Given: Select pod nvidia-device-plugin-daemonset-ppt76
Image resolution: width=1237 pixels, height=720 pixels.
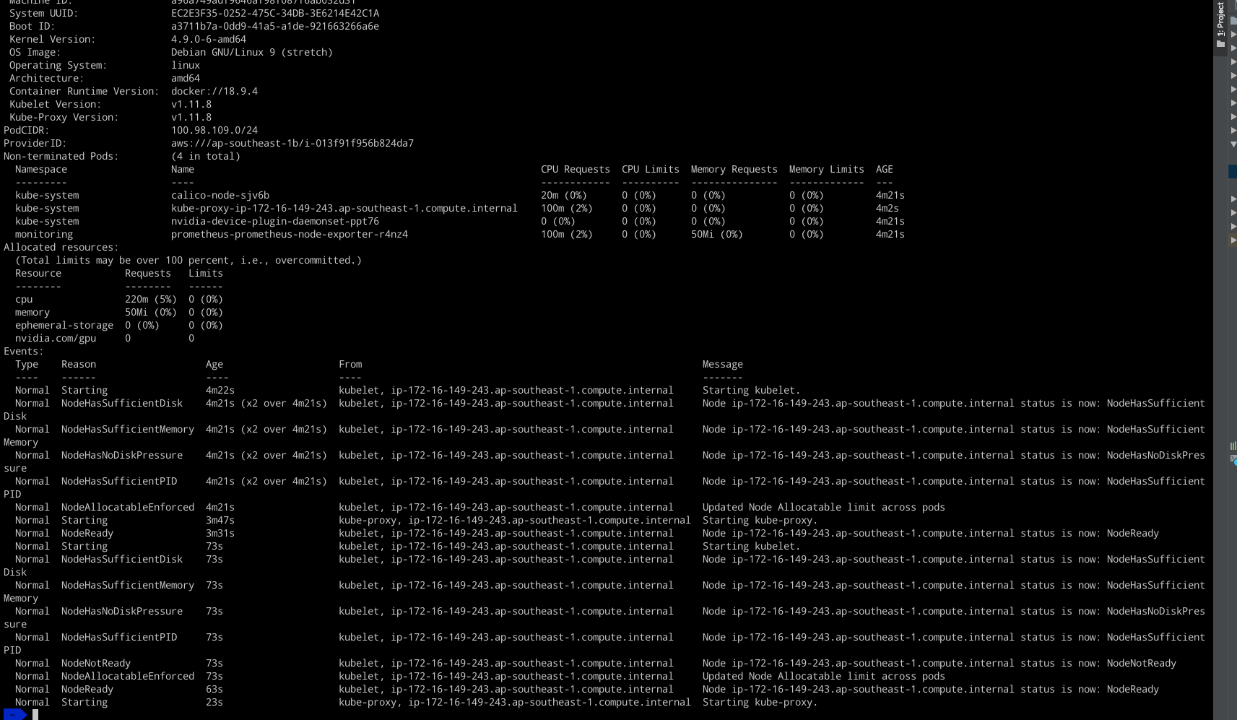Looking at the screenshot, I should coord(275,221).
